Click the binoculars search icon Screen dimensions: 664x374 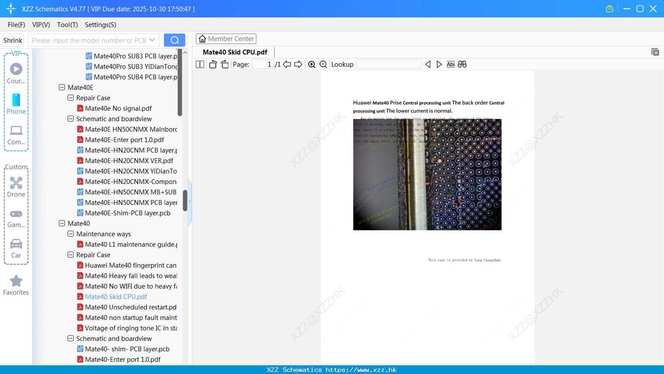tap(462, 64)
